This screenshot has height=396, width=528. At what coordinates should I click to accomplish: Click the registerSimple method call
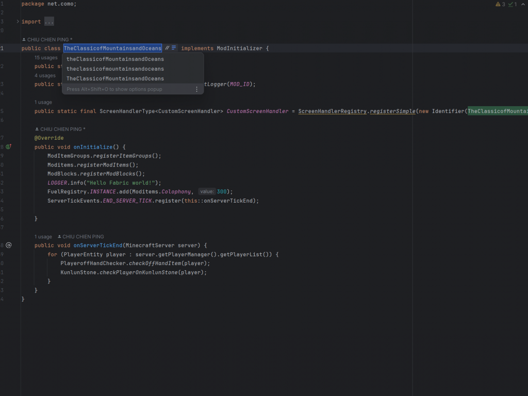coord(392,111)
